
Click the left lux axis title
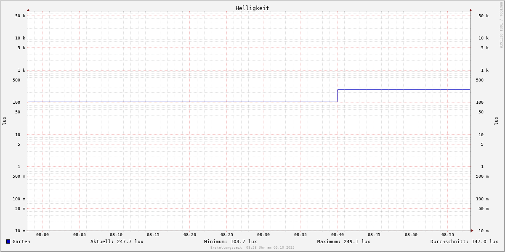[4, 121]
